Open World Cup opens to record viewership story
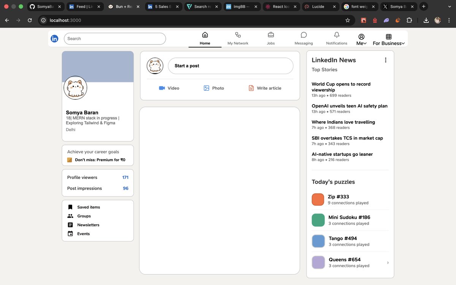The image size is (456, 285). pos(341,87)
